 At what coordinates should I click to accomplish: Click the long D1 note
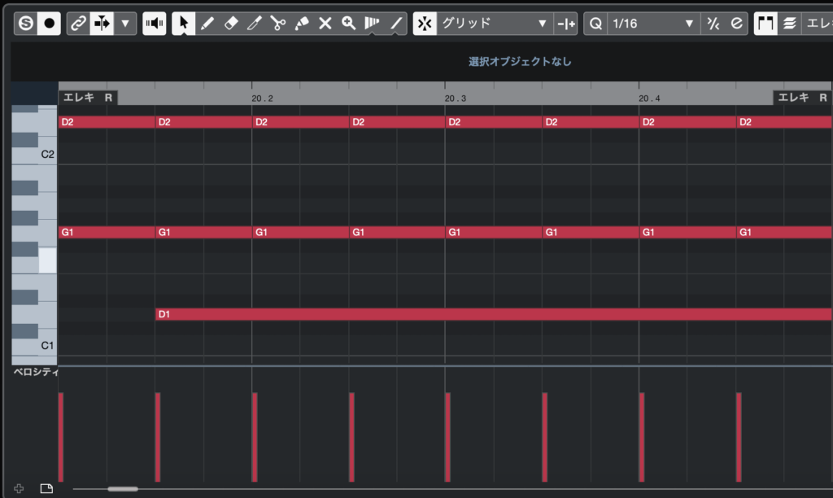click(488, 314)
